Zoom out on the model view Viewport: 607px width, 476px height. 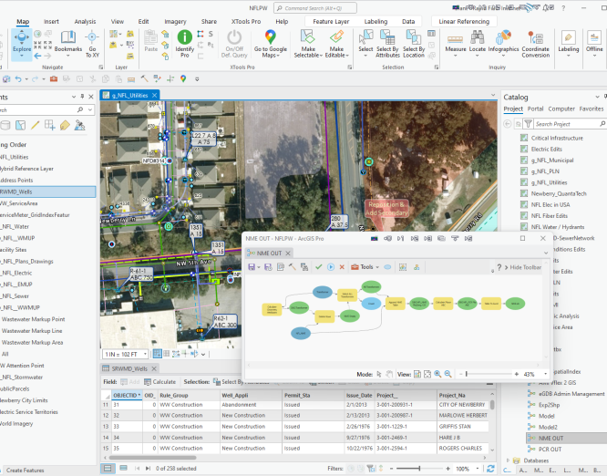[448, 374]
